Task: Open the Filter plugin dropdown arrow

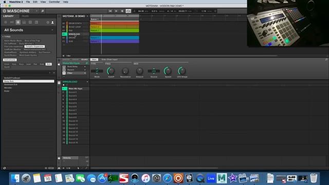Action: (85, 73)
